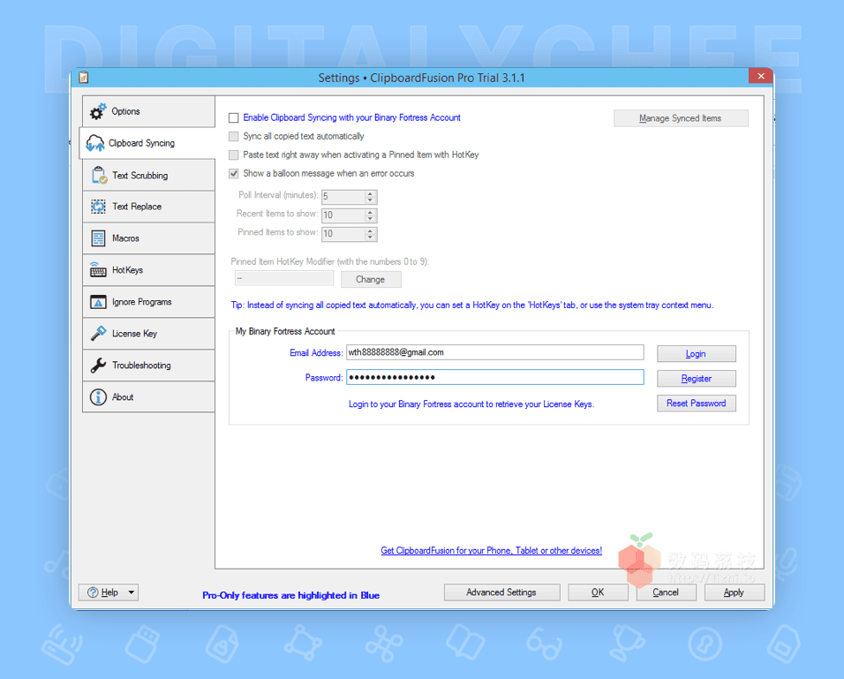Increase Recent Items to show value

(x=370, y=212)
